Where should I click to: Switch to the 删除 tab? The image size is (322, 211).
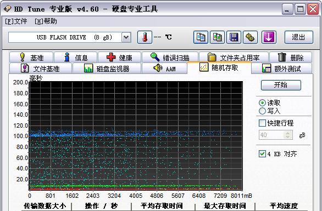pyautogui.click(x=291, y=58)
